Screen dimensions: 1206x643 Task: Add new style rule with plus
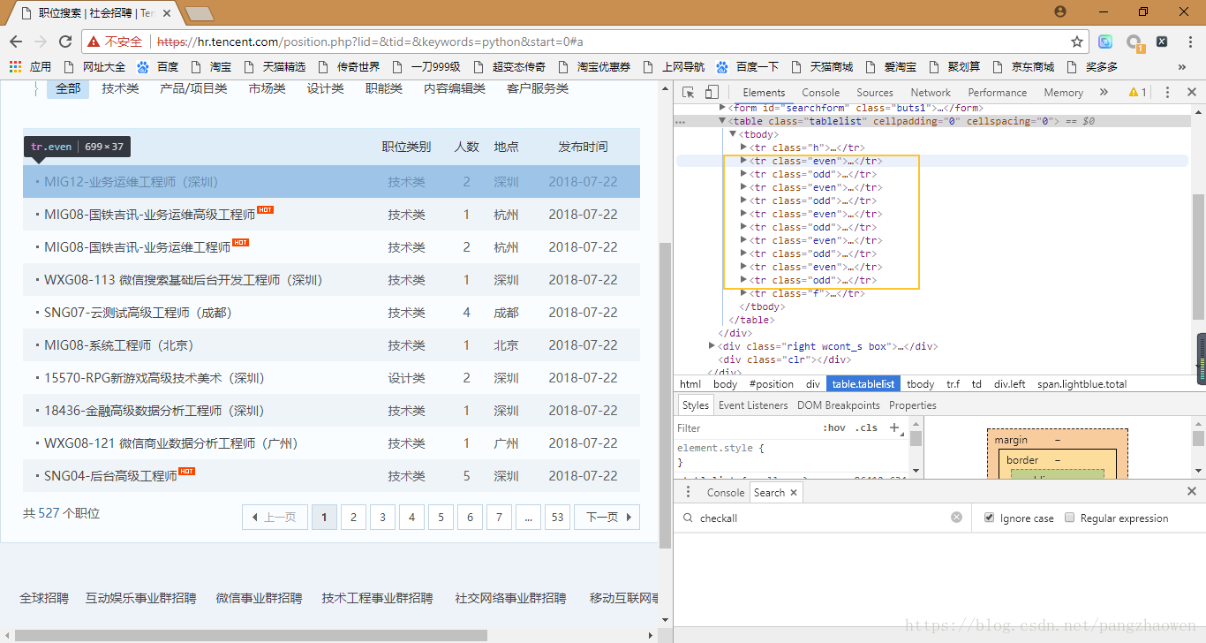(894, 427)
